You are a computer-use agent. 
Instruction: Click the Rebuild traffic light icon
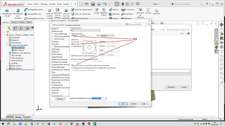tap(123, 4)
